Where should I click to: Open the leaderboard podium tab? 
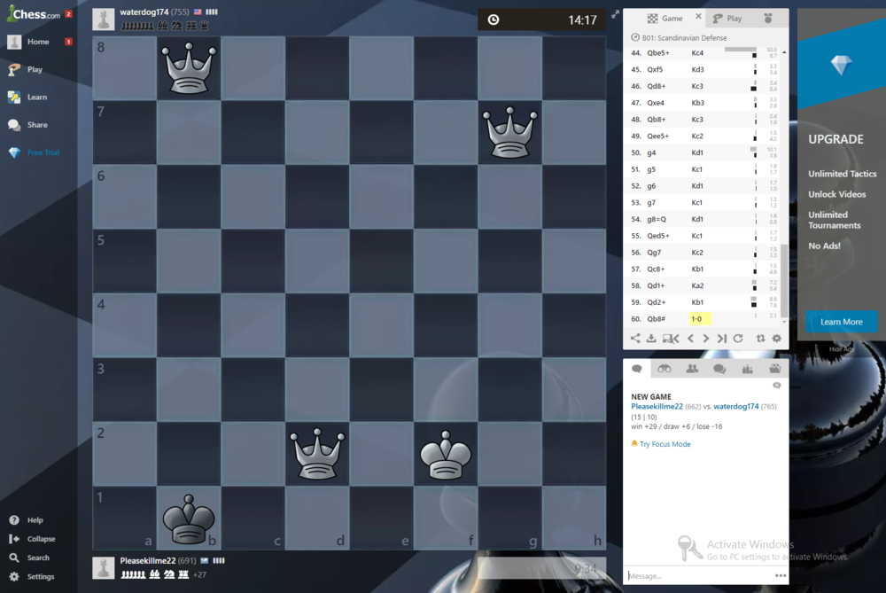[747, 369]
